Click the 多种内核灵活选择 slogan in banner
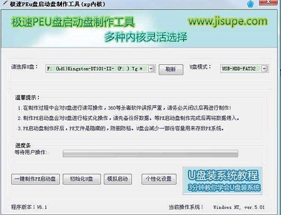The height and width of the screenshot is (215, 281). pos(146,37)
